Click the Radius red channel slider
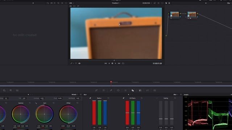 coord(94,113)
